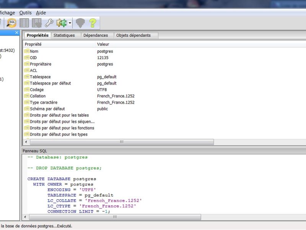Open the yellow question mark help

point(93,23)
